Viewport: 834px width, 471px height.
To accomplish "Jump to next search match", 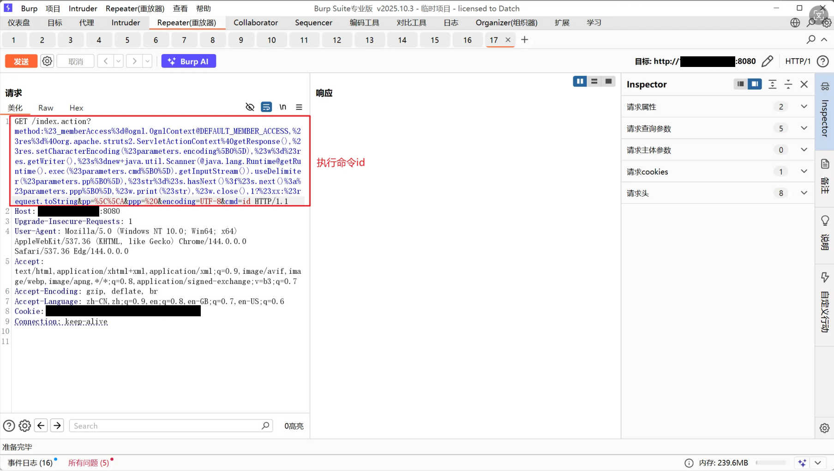I will coord(57,426).
